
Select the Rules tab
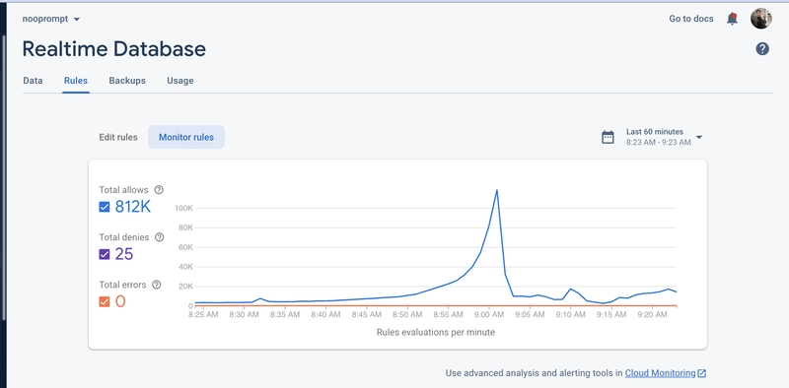click(x=76, y=81)
